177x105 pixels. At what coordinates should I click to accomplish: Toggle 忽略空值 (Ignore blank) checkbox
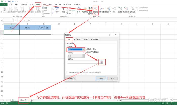(x=87, y=49)
